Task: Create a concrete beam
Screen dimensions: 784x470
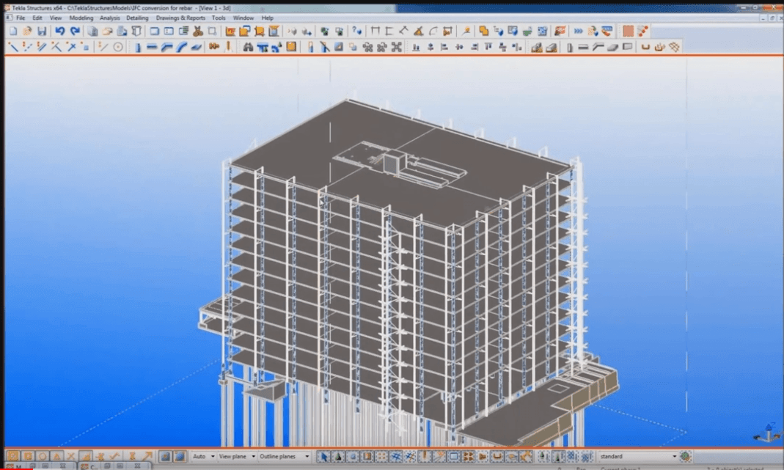Action: click(x=584, y=47)
